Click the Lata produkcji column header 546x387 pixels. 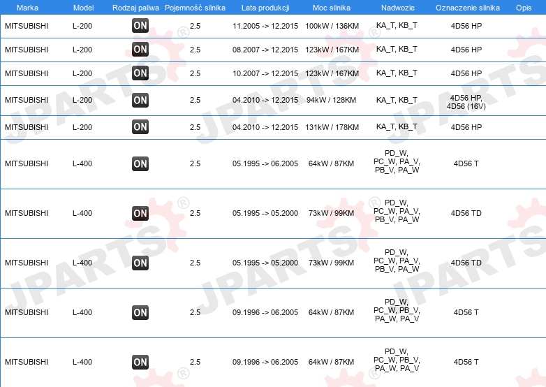tap(265, 8)
